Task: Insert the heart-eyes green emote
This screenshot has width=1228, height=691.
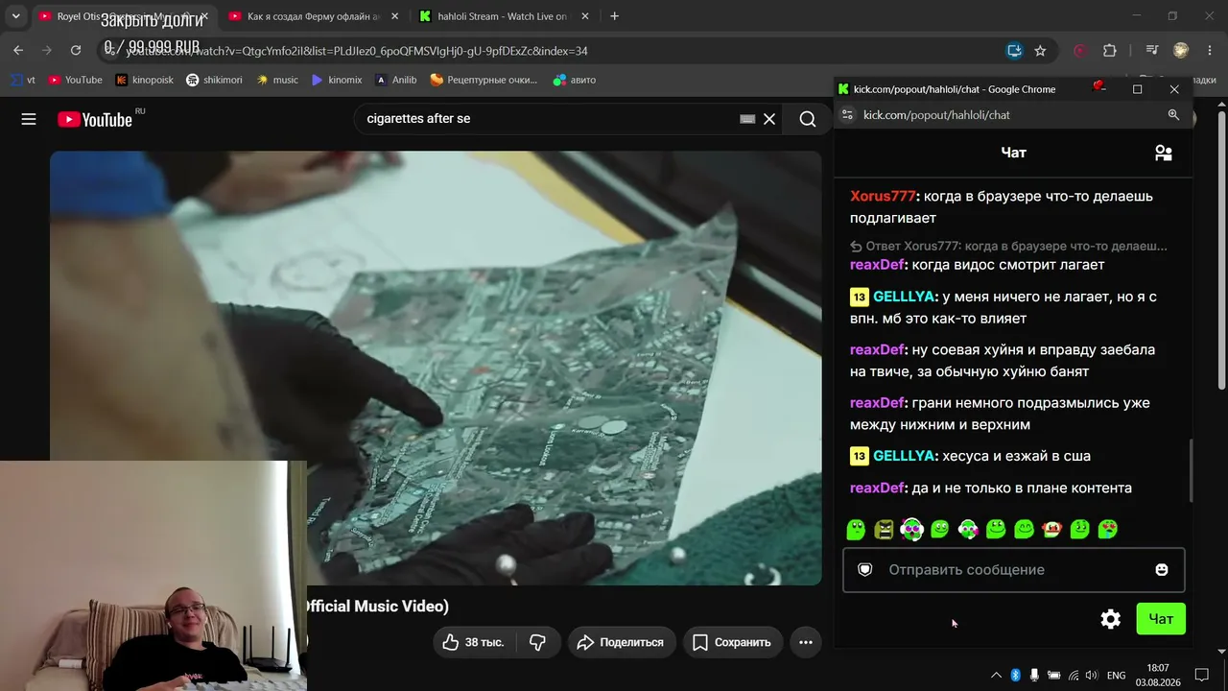Action: pos(1108,529)
